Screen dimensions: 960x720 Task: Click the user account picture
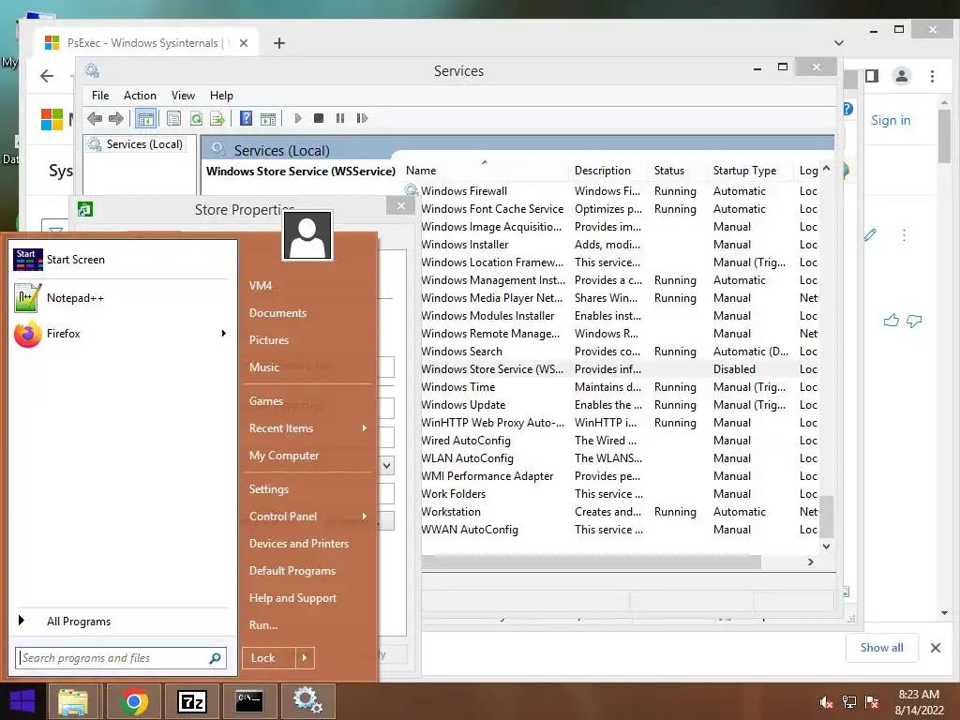307,235
